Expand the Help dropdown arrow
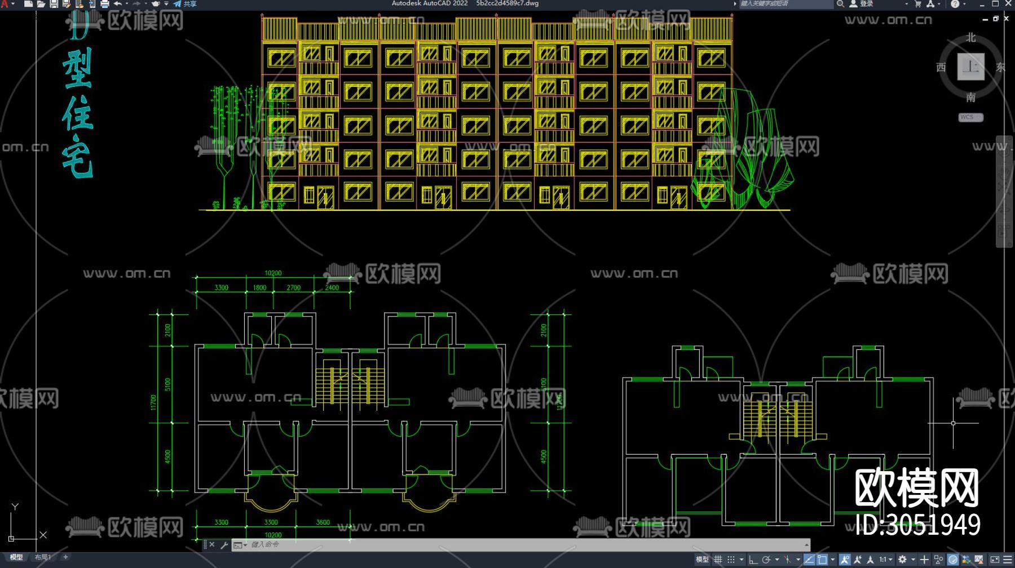The width and height of the screenshot is (1015, 568). pyautogui.click(x=964, y=4)
